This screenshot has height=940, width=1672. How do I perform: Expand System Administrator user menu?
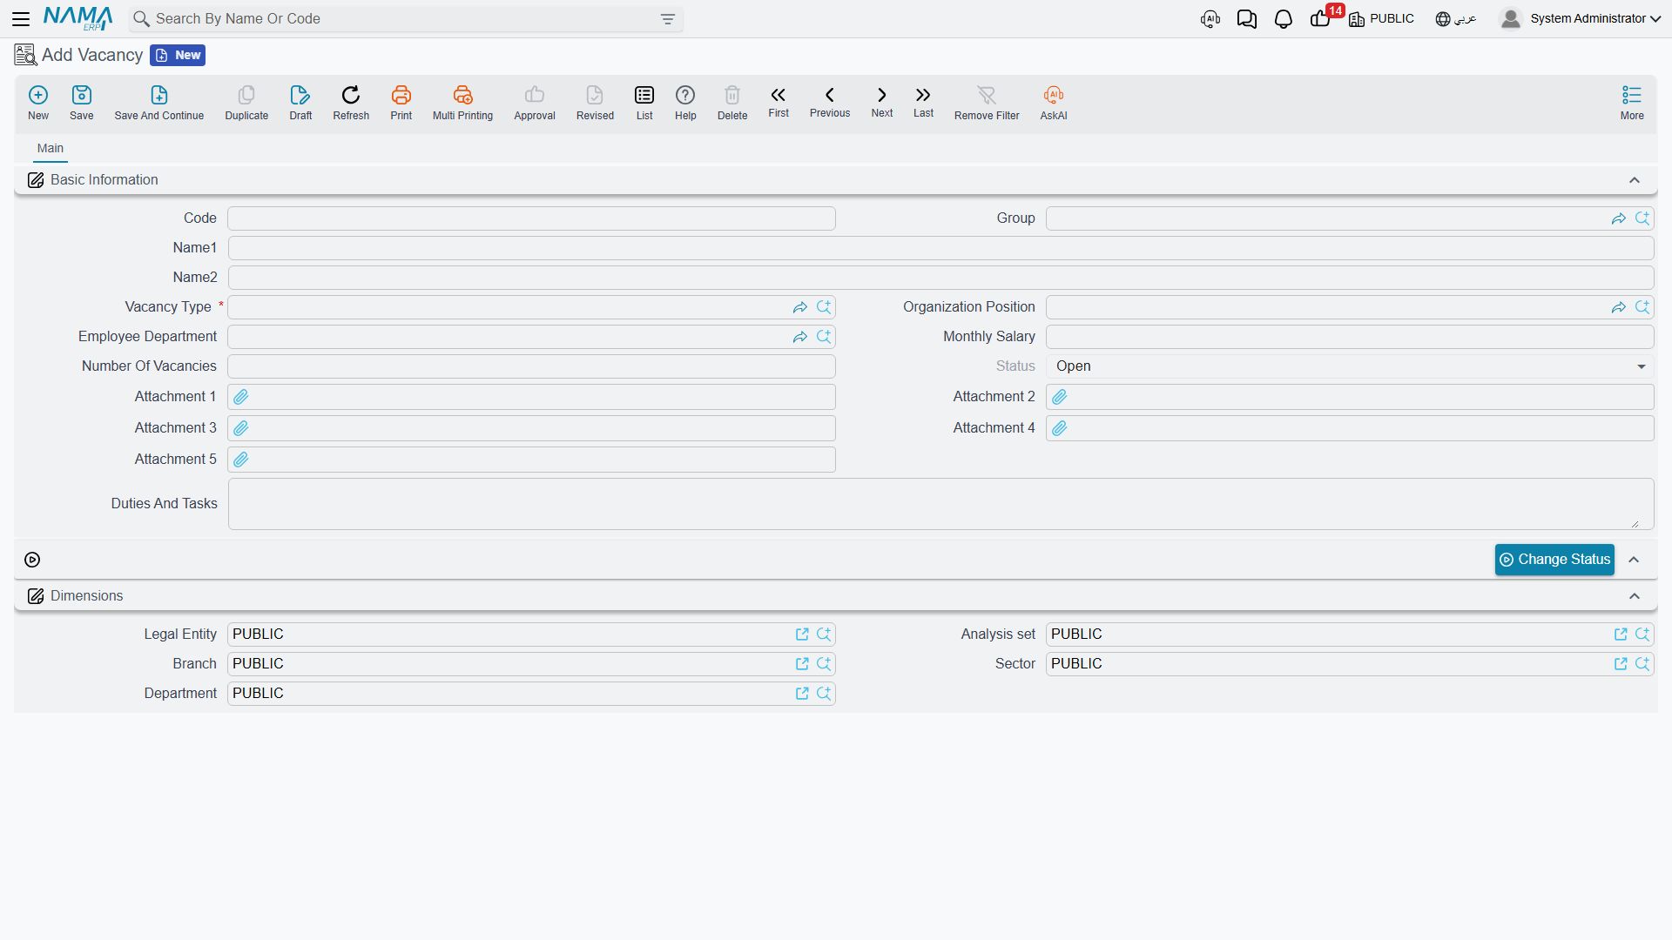pyautogui.click(x=1580, y=18)
